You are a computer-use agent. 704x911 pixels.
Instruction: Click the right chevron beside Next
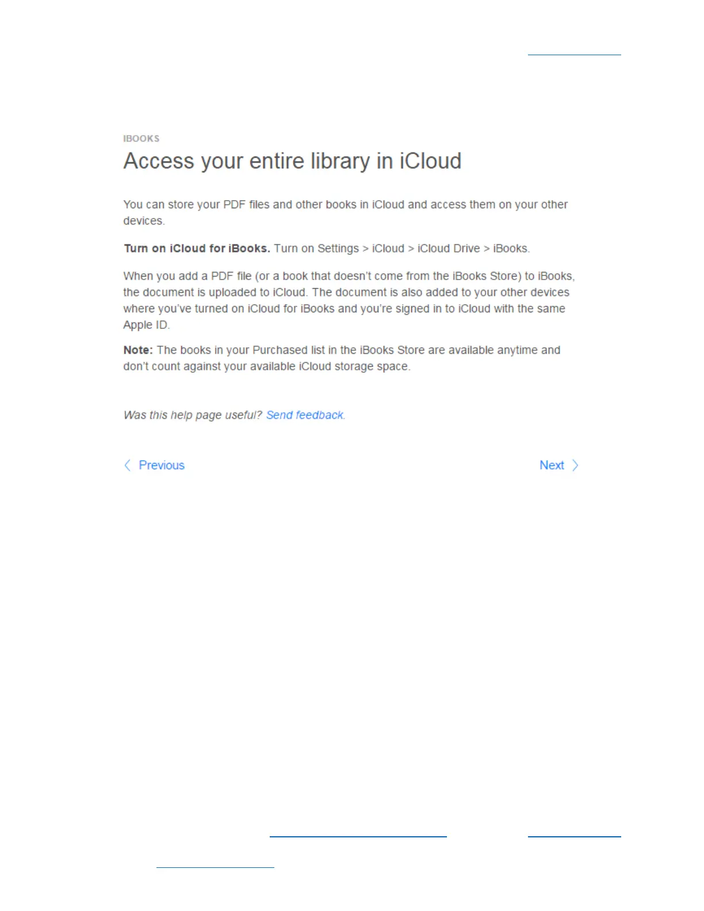pyautogui.click(x=575, y=465)
